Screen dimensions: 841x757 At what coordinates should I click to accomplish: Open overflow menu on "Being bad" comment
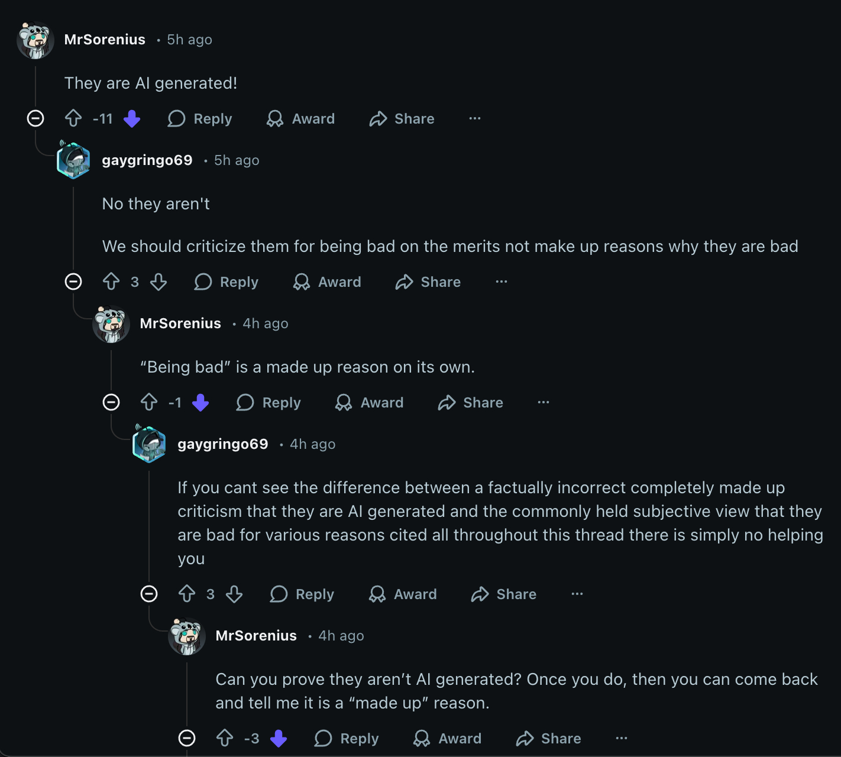543,402
